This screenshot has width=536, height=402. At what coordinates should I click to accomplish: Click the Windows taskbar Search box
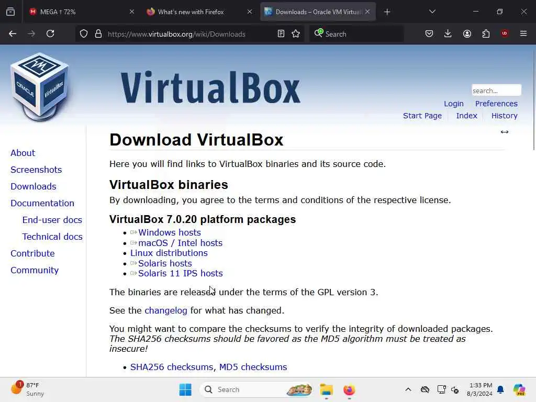pyautogui.click(x=255, y=389)
